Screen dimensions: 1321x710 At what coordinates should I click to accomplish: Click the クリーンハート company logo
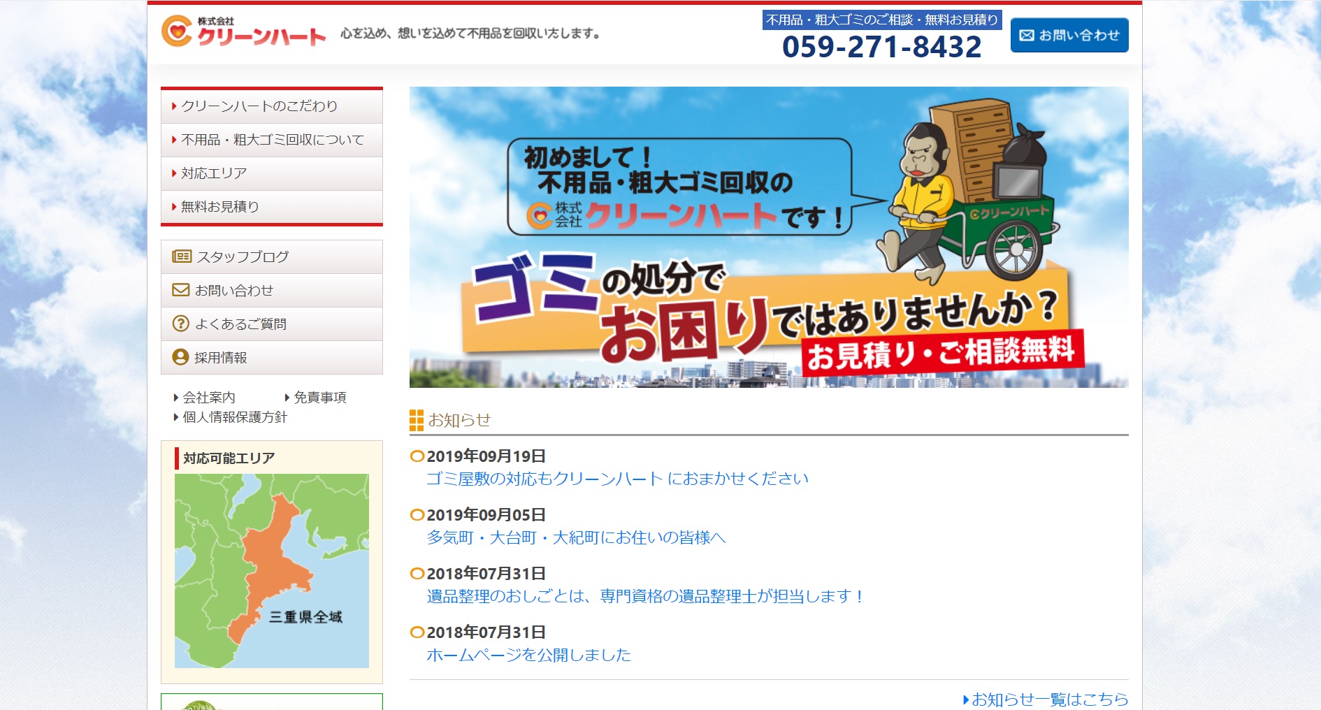244,31
